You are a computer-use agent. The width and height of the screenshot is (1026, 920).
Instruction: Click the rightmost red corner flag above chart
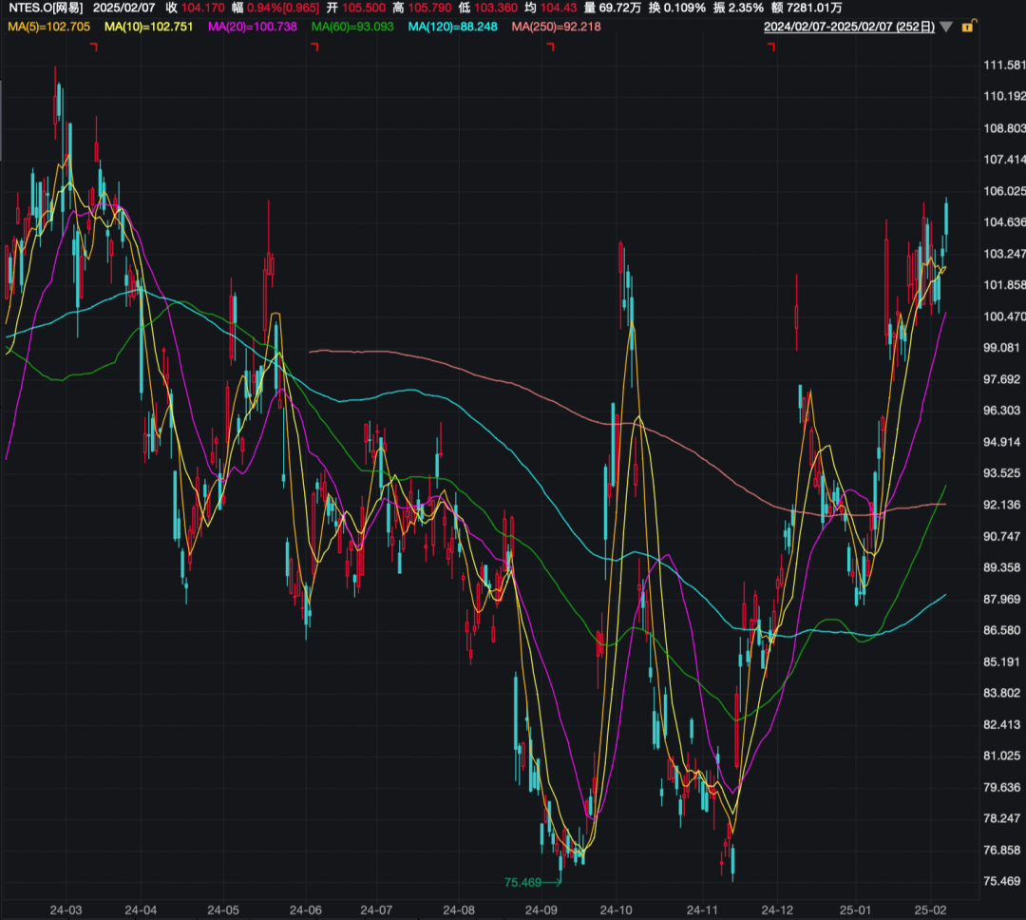pos(771,47)
